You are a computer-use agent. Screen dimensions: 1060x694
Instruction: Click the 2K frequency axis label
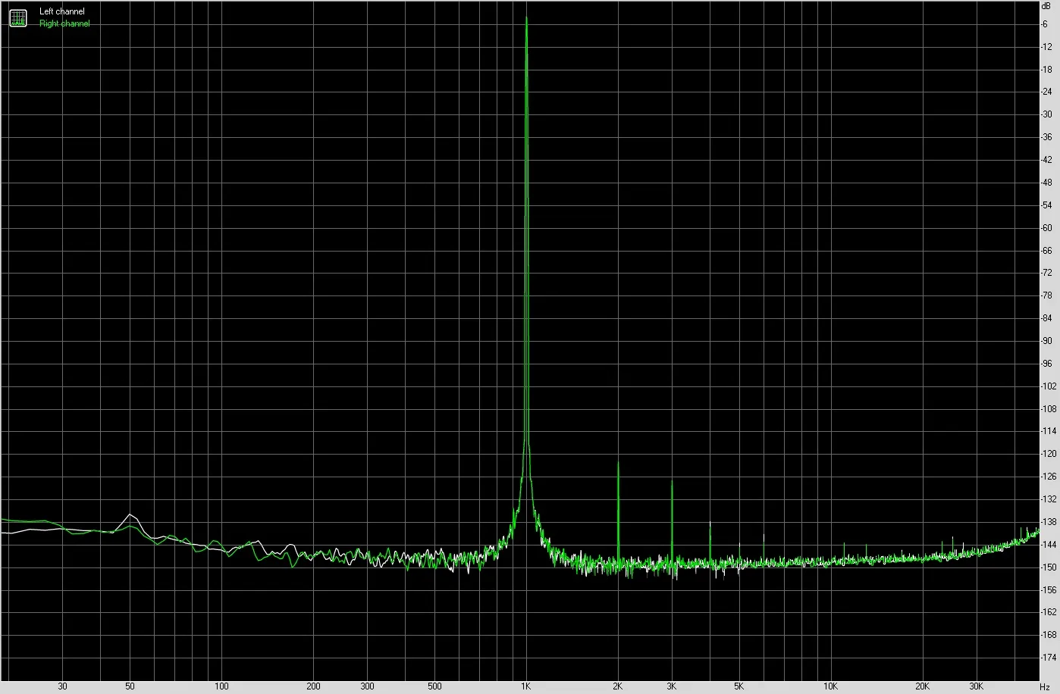[618, 686]
